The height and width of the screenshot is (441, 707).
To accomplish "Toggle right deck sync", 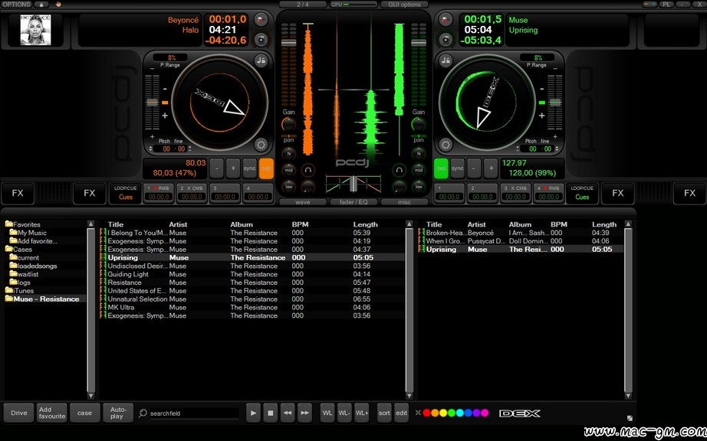I will pyautogui.click(x=457, y=168).
